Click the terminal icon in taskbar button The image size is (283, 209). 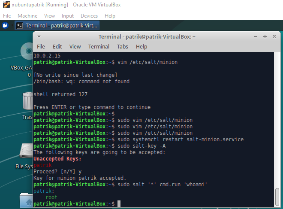20,25
